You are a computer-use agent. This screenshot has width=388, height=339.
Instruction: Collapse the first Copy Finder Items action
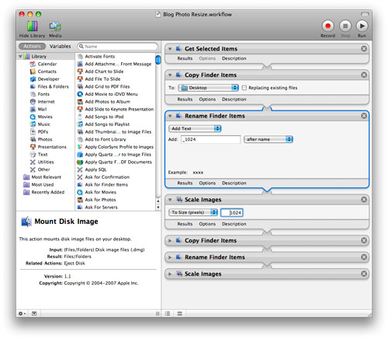click(x=170, y=75)
